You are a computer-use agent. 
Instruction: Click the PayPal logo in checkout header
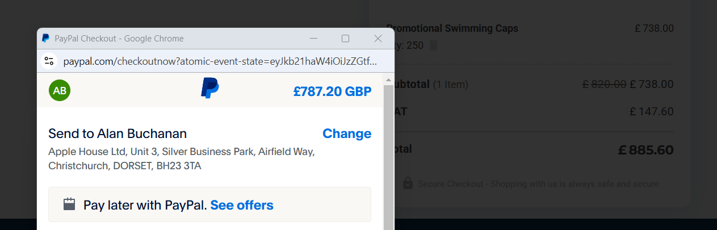[x=210, y=89]
